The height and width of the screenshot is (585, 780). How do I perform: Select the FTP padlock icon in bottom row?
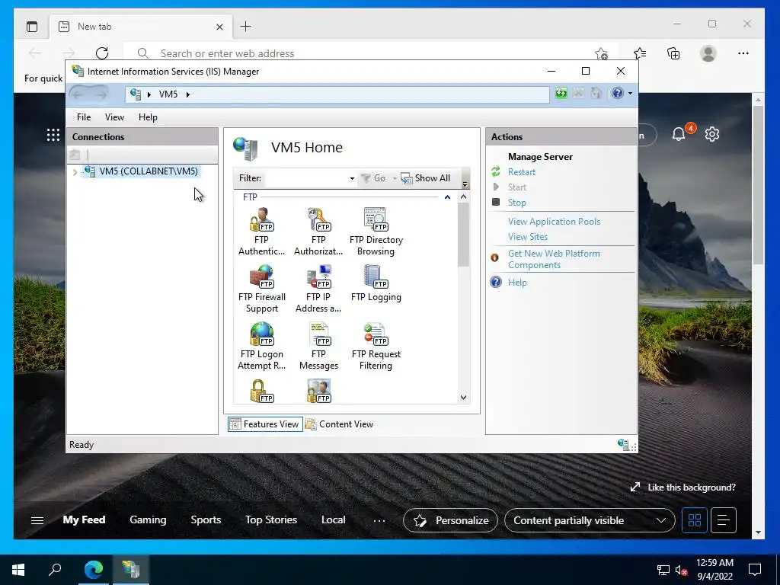pos(261,391)
